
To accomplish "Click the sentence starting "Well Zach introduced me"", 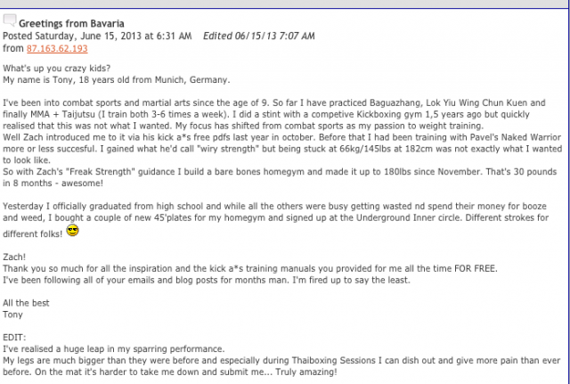I will pyautogui.click(x=281, y=137).
